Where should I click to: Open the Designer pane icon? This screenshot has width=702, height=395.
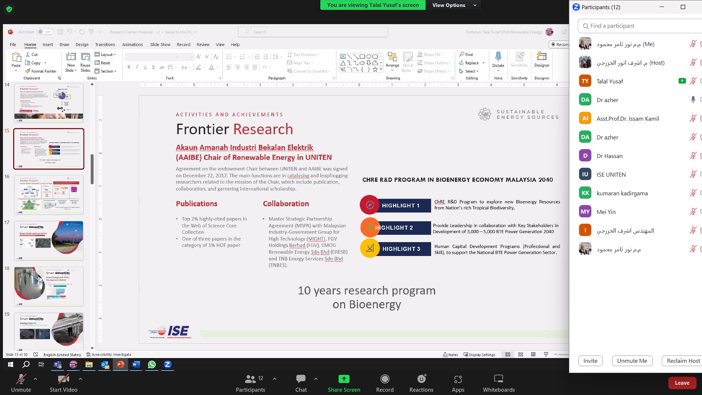(541, 60)
